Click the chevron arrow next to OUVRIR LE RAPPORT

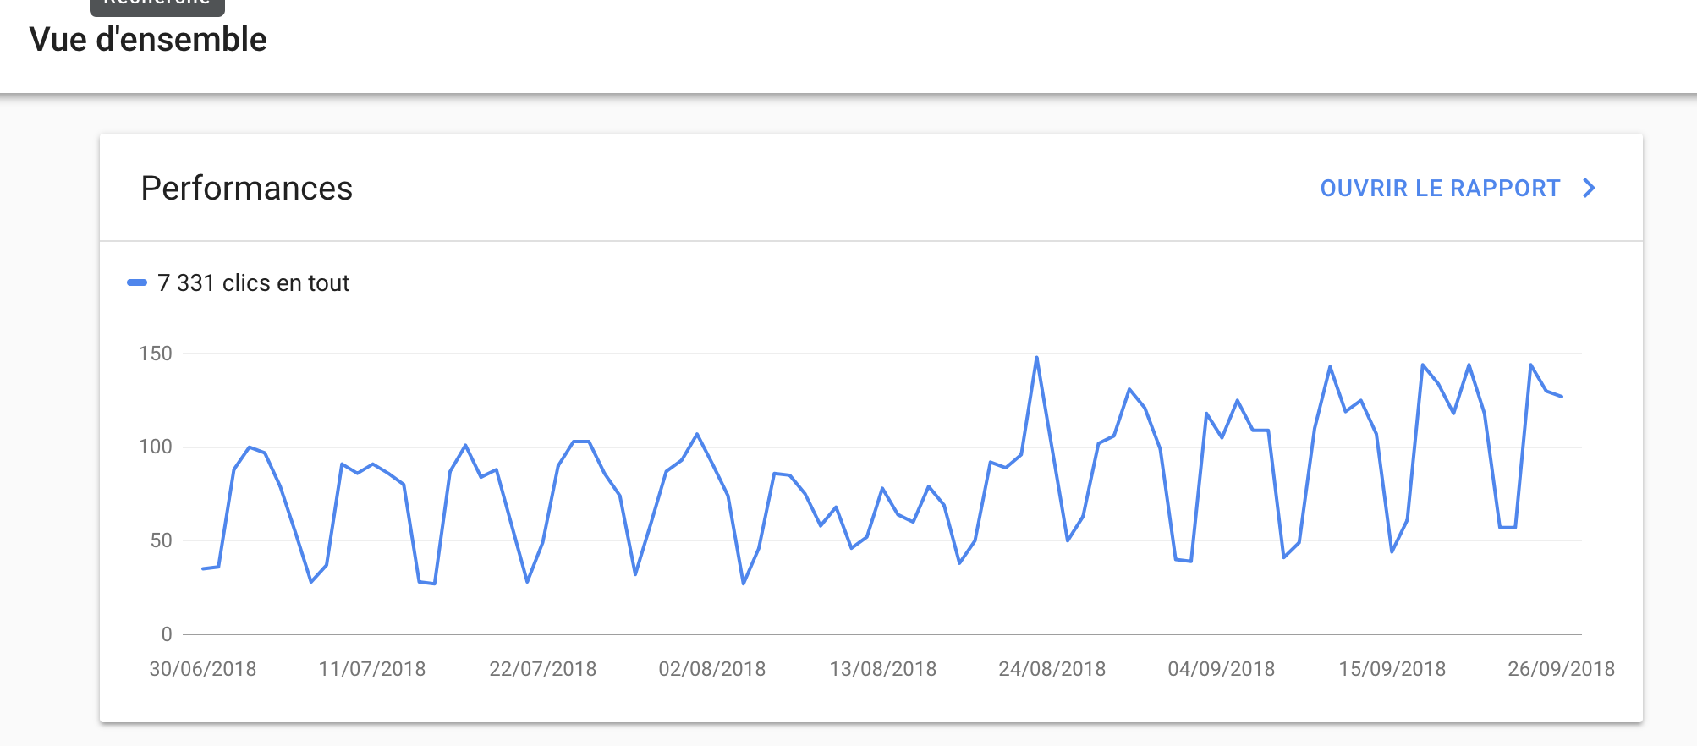tap(1590, 188)
